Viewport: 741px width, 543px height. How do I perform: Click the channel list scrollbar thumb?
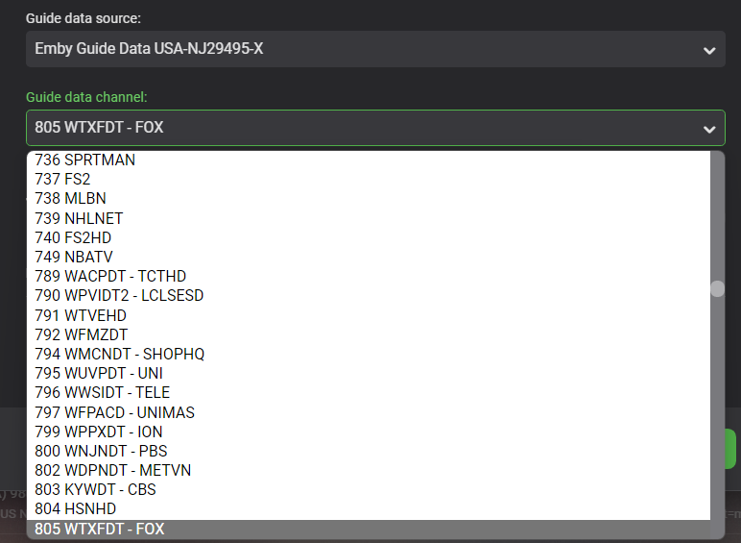coord(717,289)
